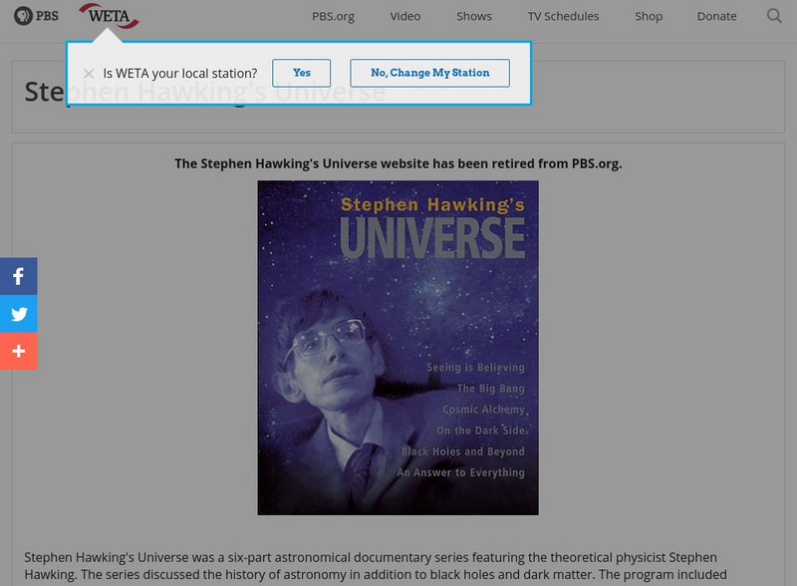797x586 pixels.
Task: Click the bolded website retirement notice
Action: 398,162
